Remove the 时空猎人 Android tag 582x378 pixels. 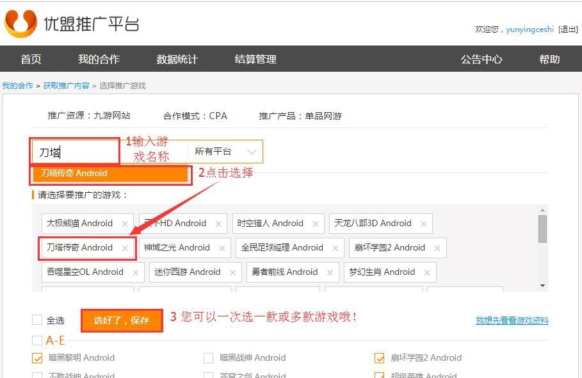click(316, 224)
